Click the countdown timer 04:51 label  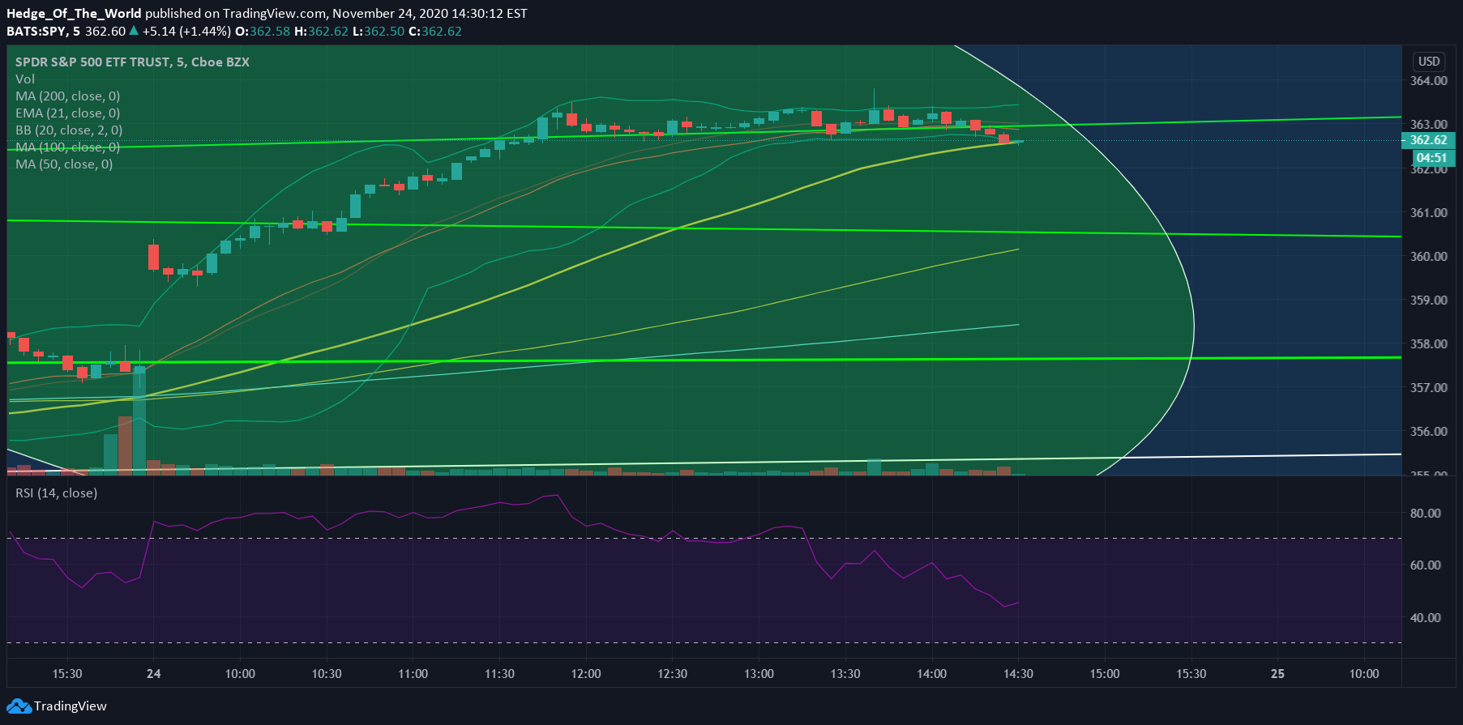click(x=1431, y=158)
